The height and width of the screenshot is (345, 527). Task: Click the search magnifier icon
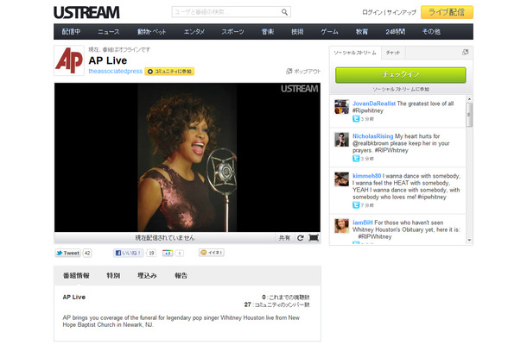[284, 12]
